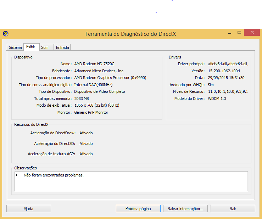Click the display mode 1366 x 768 value
Screen dimensions: 262x219
96,105
